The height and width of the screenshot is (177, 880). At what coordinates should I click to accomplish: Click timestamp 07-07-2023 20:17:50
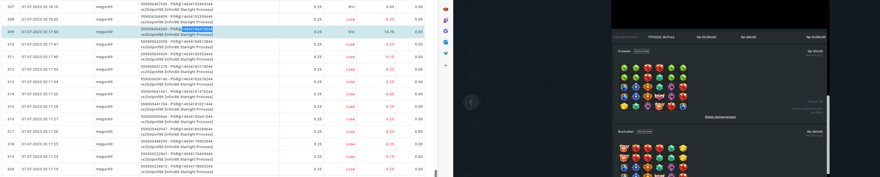pyautogui.click(x=40, y=32)
